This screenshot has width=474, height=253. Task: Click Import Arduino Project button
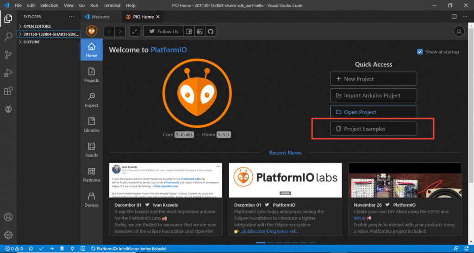(x=374, y=95)
